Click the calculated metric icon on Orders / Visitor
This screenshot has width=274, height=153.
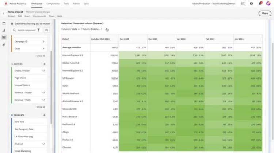pyautogui.click(x=44, y=71)
